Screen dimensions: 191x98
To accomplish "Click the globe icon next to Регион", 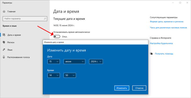I will (x=4, y=42).
